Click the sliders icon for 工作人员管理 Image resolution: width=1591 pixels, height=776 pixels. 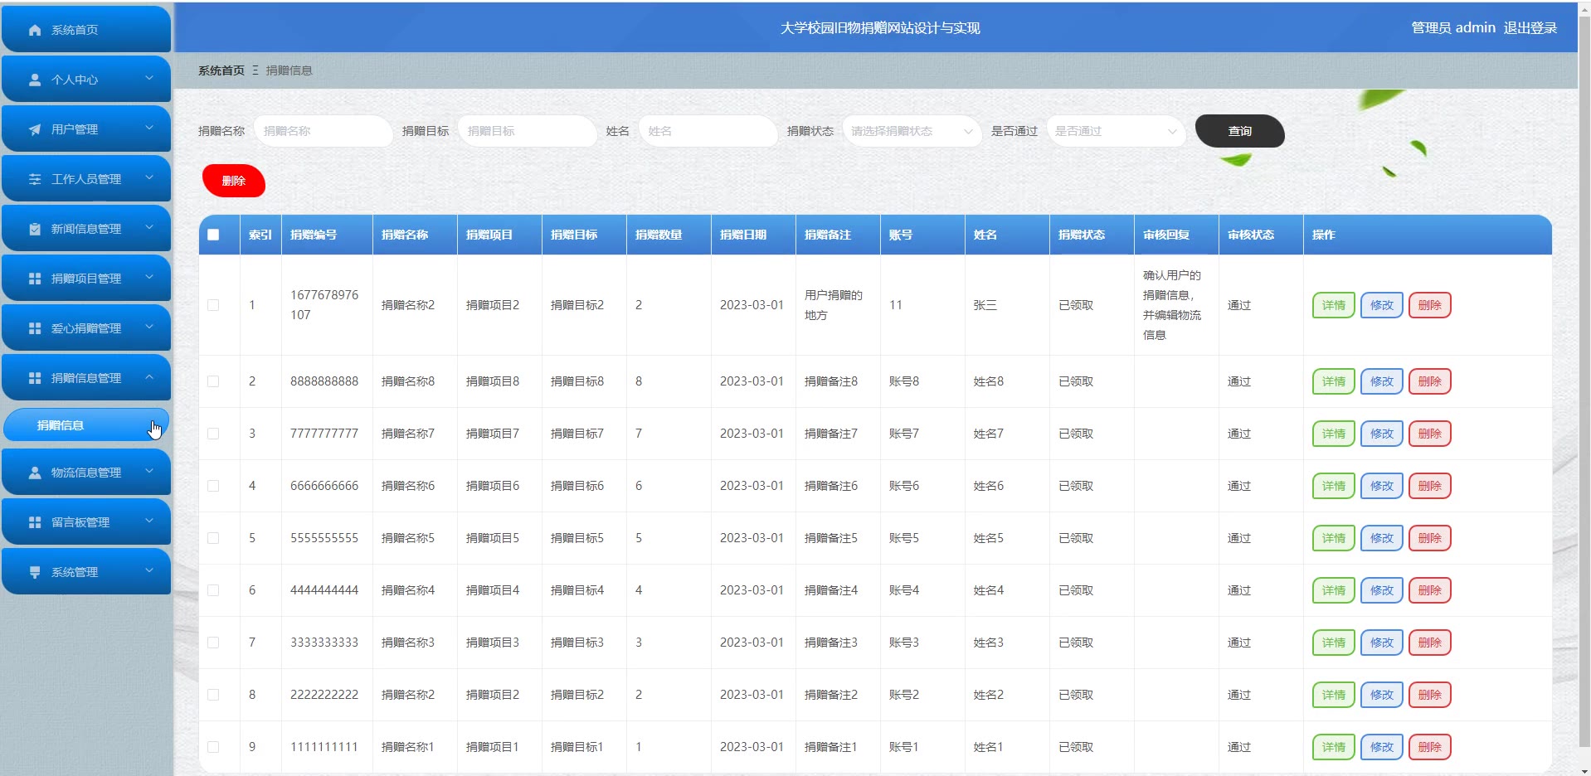pyautogui.click(x=35, y=179)
